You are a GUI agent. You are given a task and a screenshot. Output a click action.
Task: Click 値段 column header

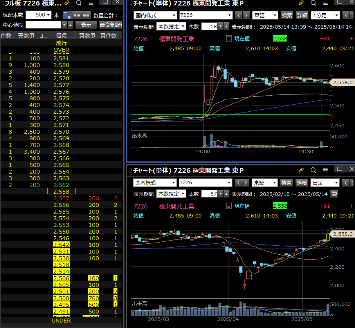click(x=61, y=36)
